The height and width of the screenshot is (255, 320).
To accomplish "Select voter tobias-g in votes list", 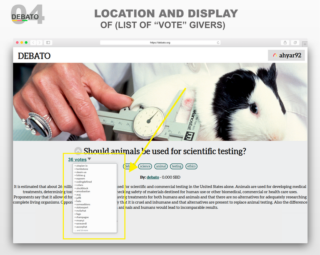I will 80,175.
